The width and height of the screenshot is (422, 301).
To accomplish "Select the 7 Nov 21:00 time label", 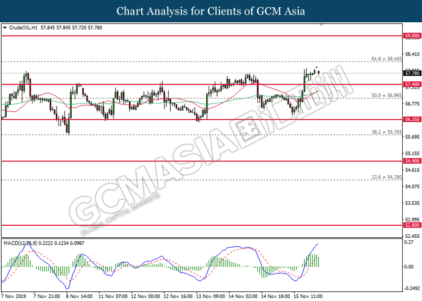I will pos(46,296).
